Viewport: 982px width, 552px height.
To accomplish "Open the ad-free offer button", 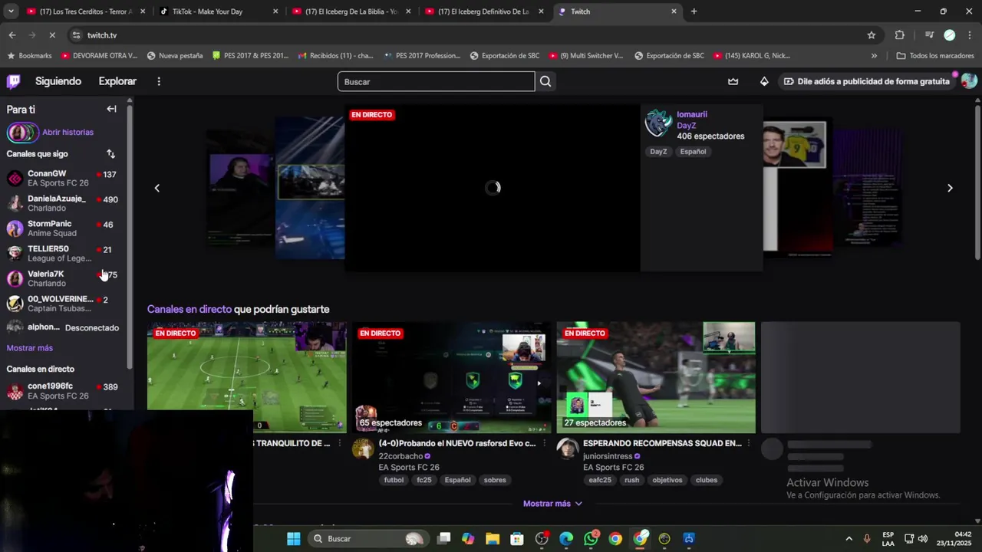I will coord(866,81).
